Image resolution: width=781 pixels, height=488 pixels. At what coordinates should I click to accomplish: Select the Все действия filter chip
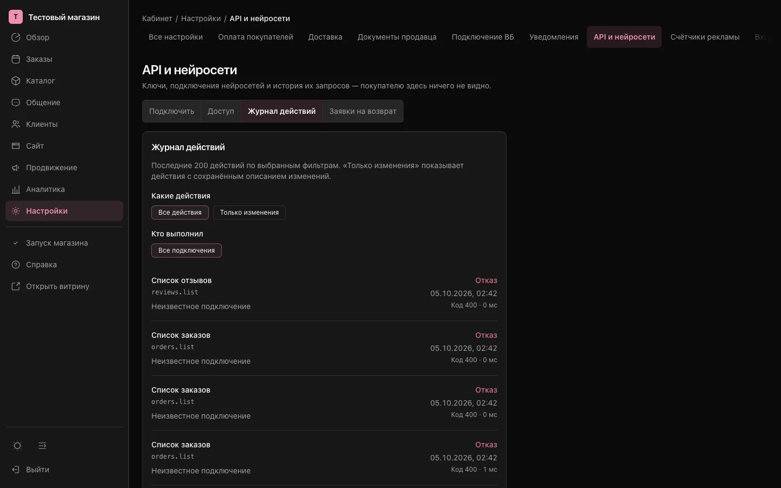click(180, 213)
